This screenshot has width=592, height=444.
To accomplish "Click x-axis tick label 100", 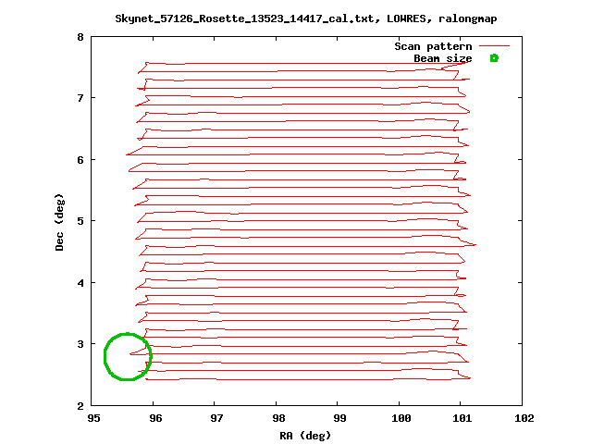I will tap(401, 418).
